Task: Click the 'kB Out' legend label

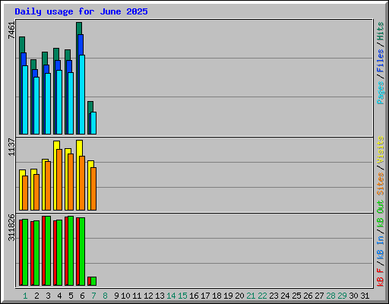Action: click(x=381, y=214)
